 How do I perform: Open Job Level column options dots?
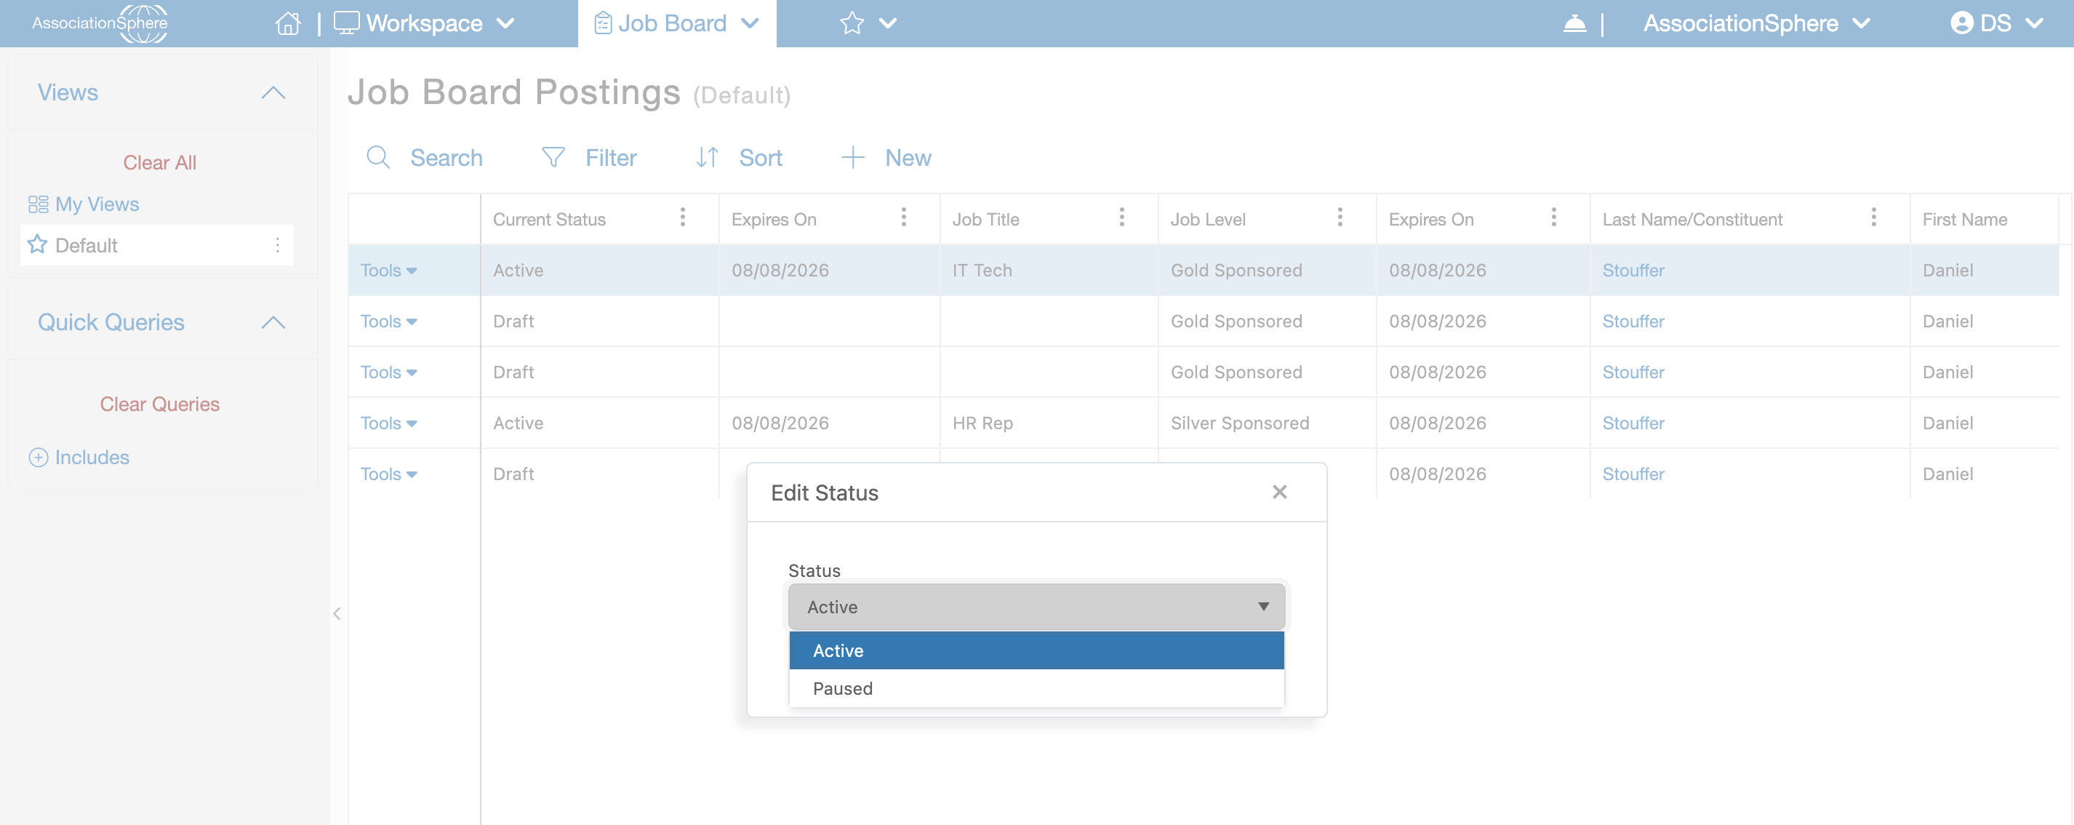[x=1340, y=218]
